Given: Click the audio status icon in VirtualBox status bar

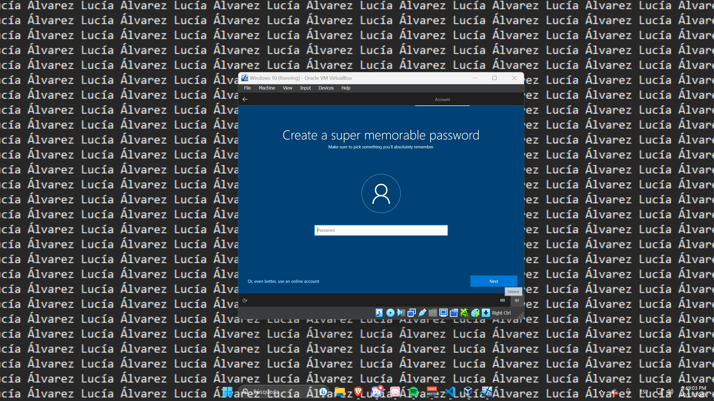Looking at the screenshot, I should [401, 313].
